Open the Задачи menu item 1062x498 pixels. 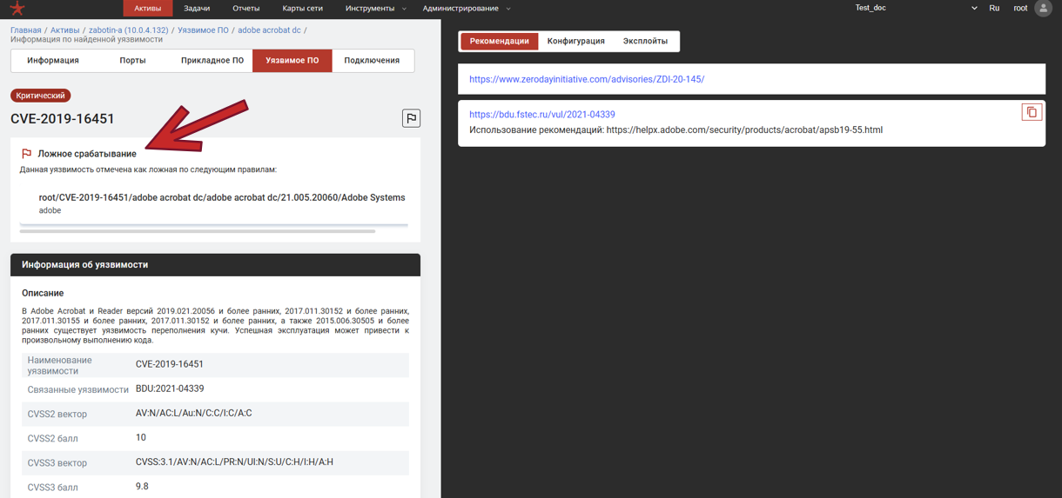point(197,9)
